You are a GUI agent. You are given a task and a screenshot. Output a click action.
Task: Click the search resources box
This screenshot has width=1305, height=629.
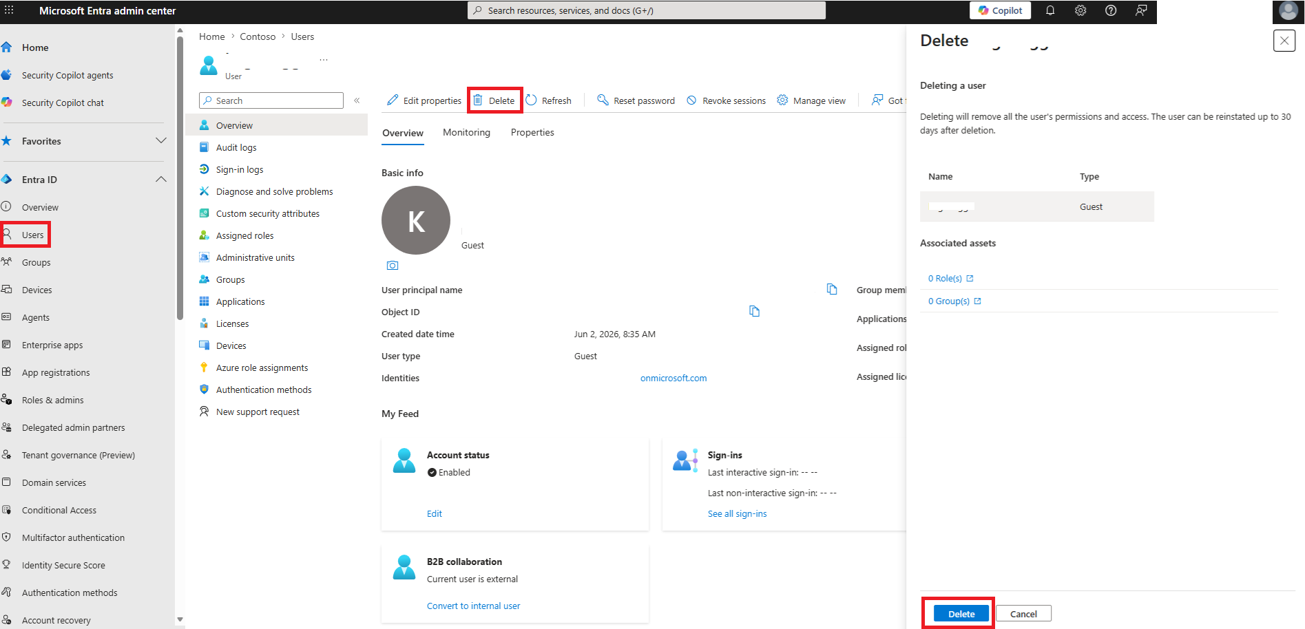[647, 10]
